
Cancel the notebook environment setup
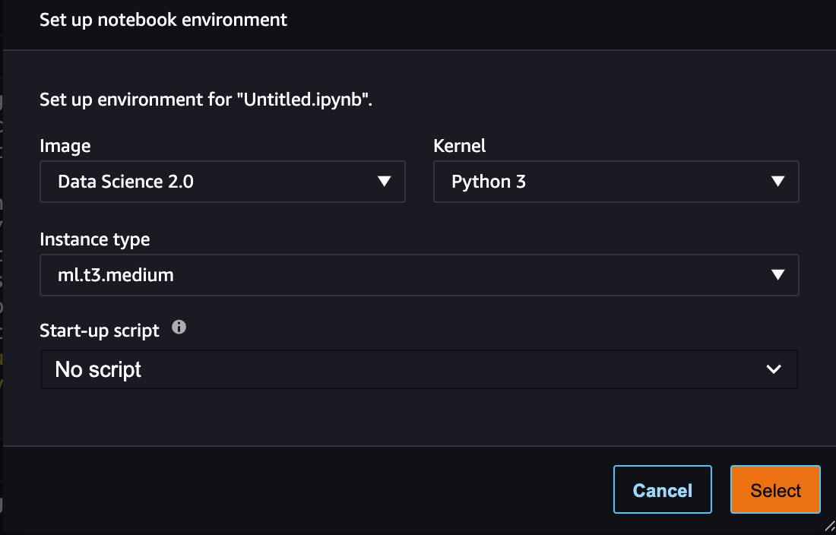(x=662, y=489)
